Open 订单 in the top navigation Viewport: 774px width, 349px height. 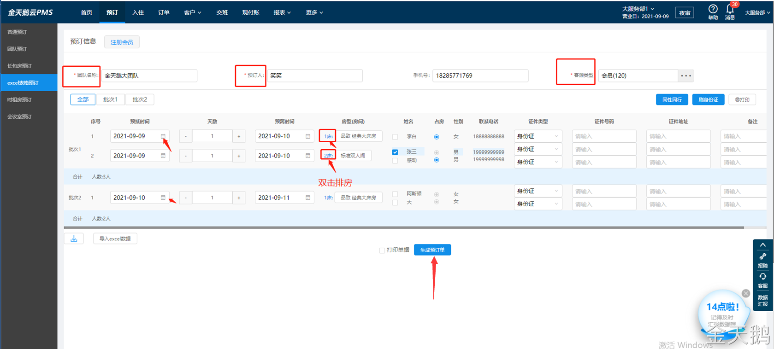click(164, 12)
